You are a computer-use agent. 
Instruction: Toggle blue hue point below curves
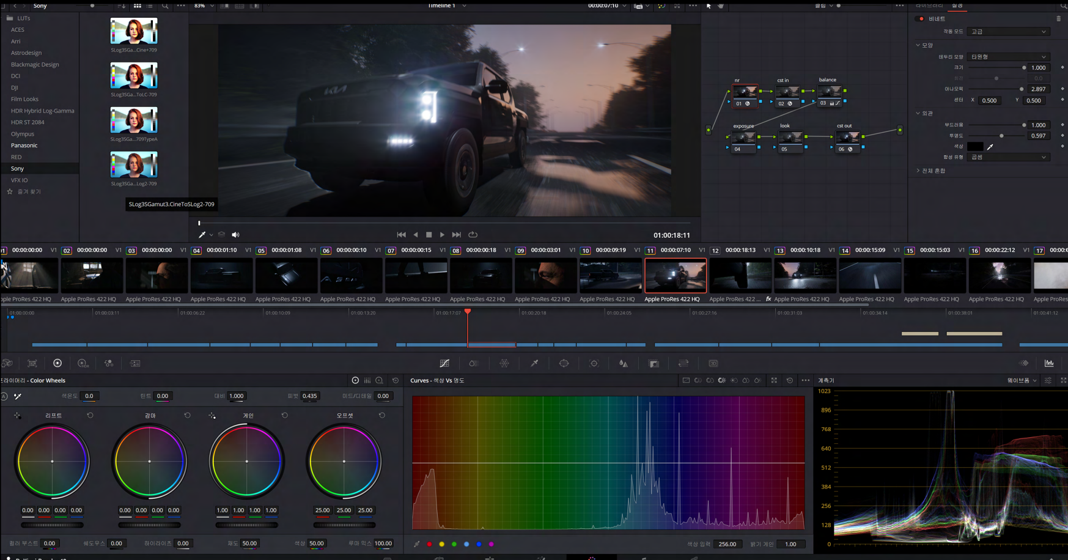(x=479, y=544)
